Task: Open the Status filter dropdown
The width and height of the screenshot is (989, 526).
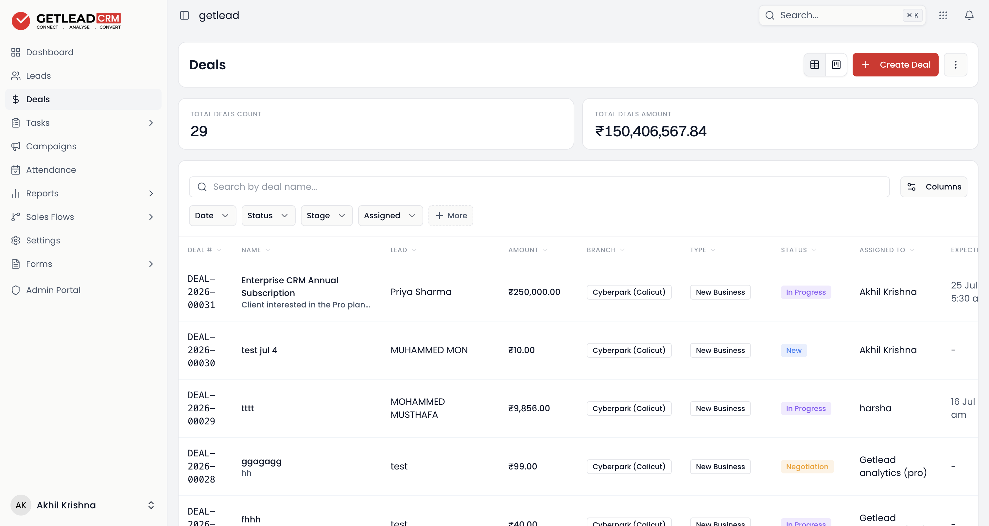Action: tap(268, 216)
